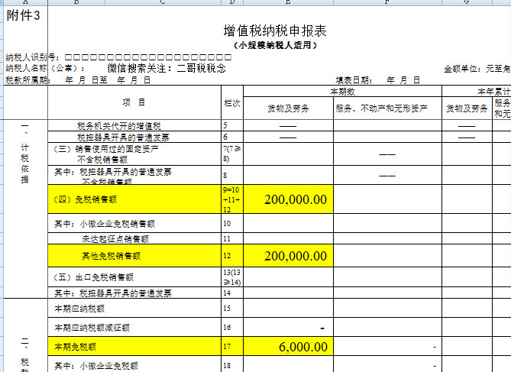Image resolution: width=511 pixels, height=372 pixels.
Task: Select the 一、计税依据 side label
Action: pos(25,154)
